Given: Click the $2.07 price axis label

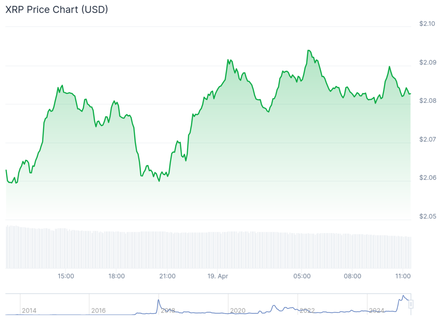Looking at the screenshot, I should point(427,139).
